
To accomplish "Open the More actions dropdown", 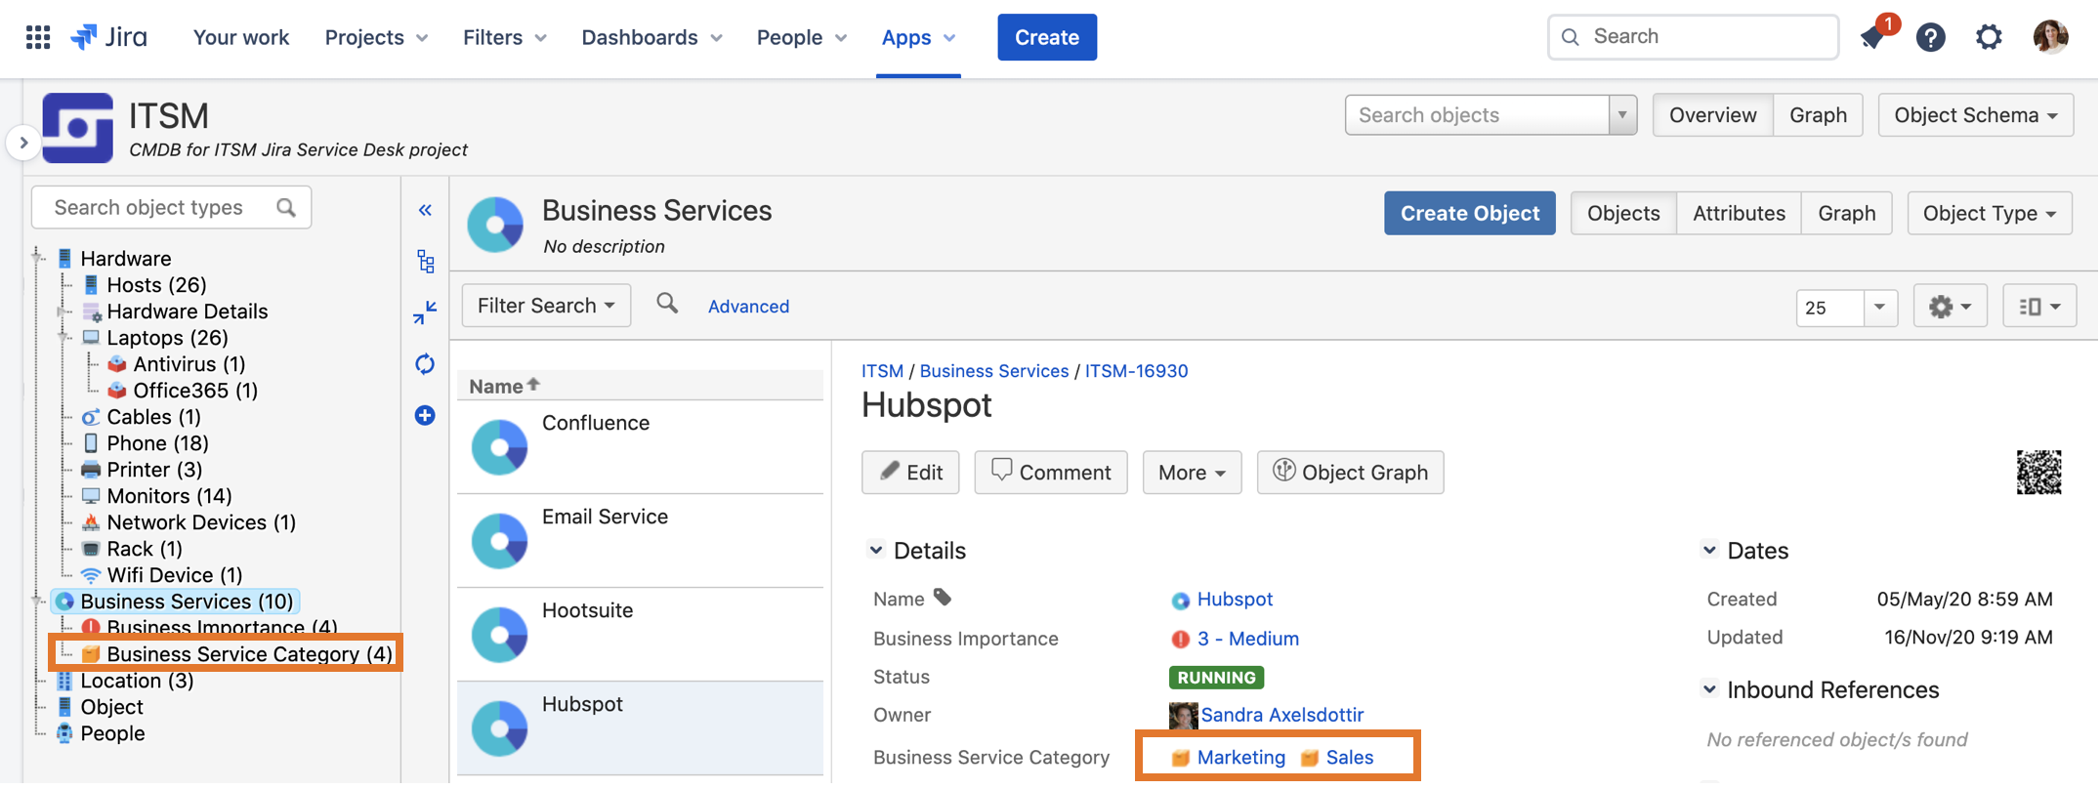I will (1192, 473).
